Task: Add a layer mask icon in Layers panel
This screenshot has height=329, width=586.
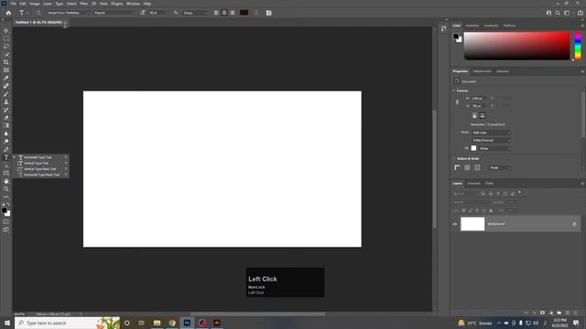Action: point(542,313)
